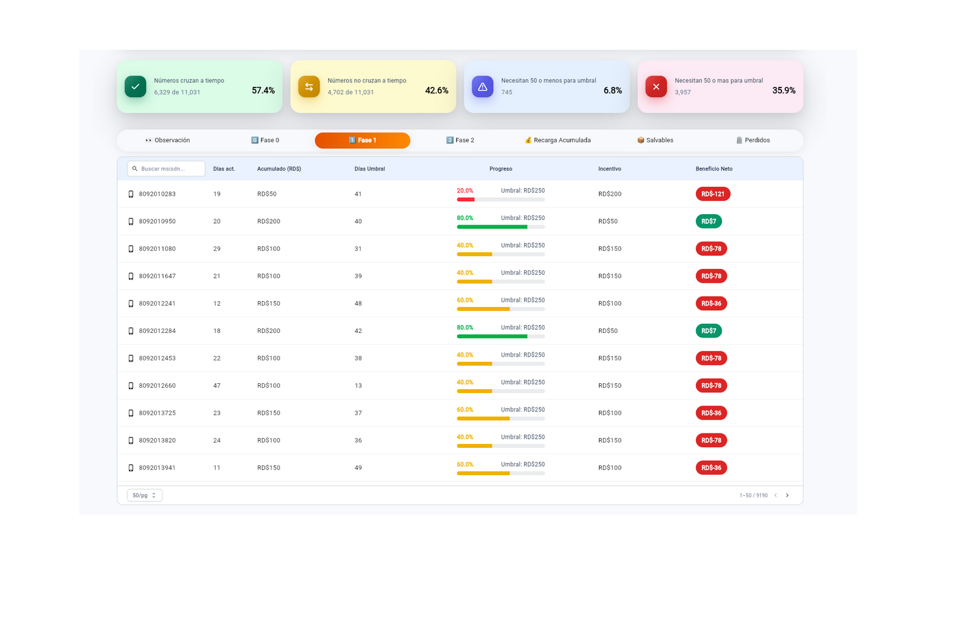Open the 50/pg page size dropdown

(x=144, y=496)
